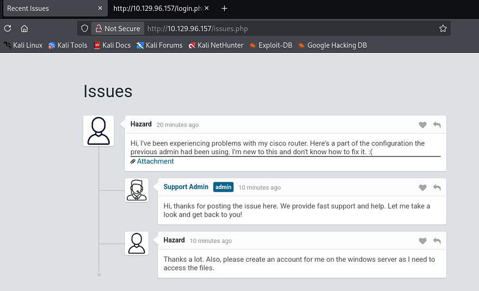The image size is (479, 291).
Task: Switch to the Recent Issues tab
Action: pos(49,9)
